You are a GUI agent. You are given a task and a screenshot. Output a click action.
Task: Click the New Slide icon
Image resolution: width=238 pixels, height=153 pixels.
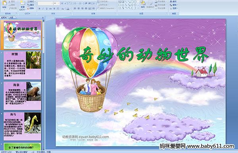[23, 3]
